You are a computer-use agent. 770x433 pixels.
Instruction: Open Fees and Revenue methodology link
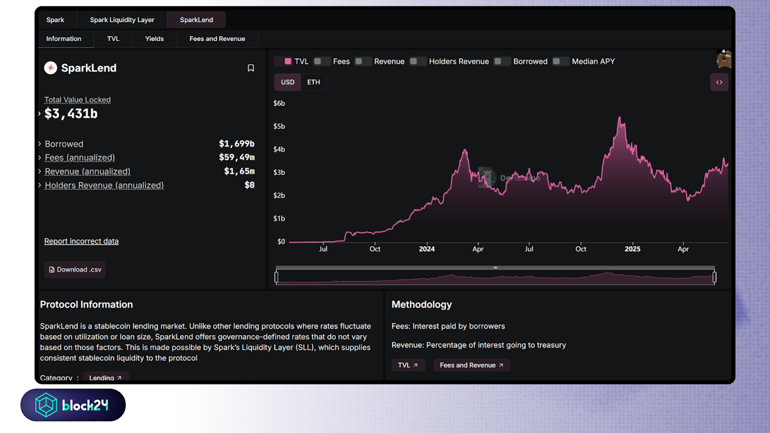pyautogui.click(x=472, y=365)
